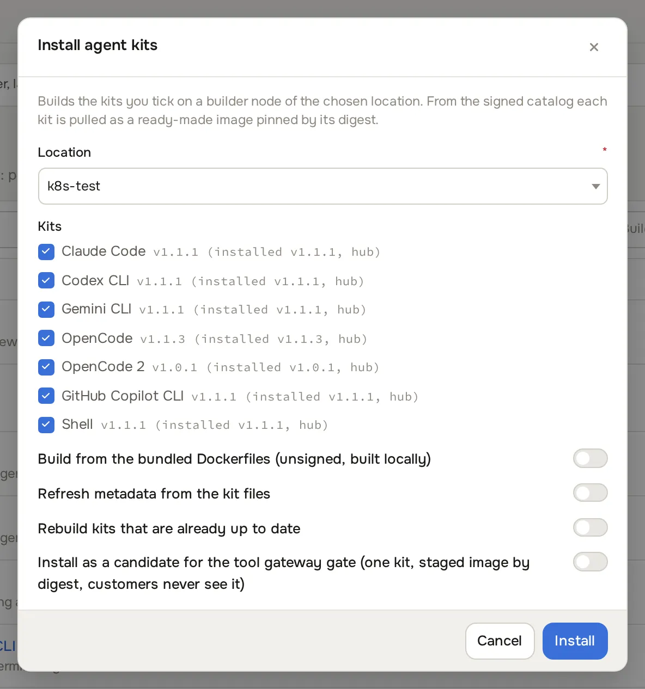Toggle Install as a candidate for gateway gate
This screenshot has width=645, height=689.
click(590, 562)
